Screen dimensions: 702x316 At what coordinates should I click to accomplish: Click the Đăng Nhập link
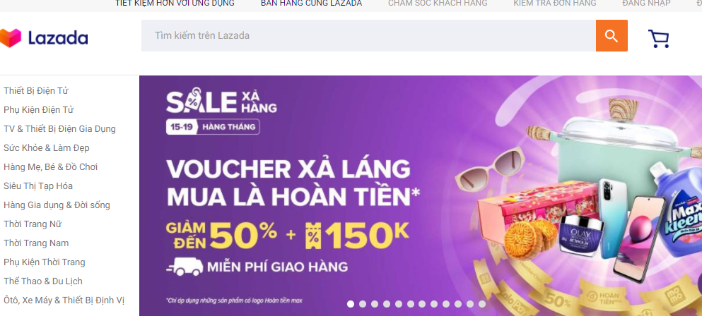pyautogui.click(x=646, y=4)
